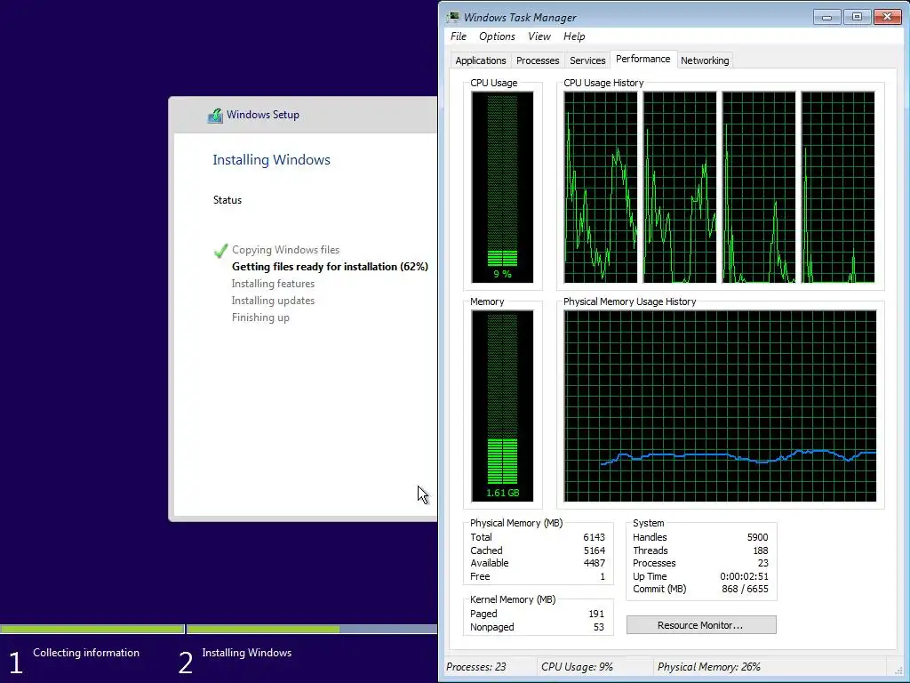The image size is (910, 683).
Task: Click the second CPU Usage History graph
Action: (680, 187)
